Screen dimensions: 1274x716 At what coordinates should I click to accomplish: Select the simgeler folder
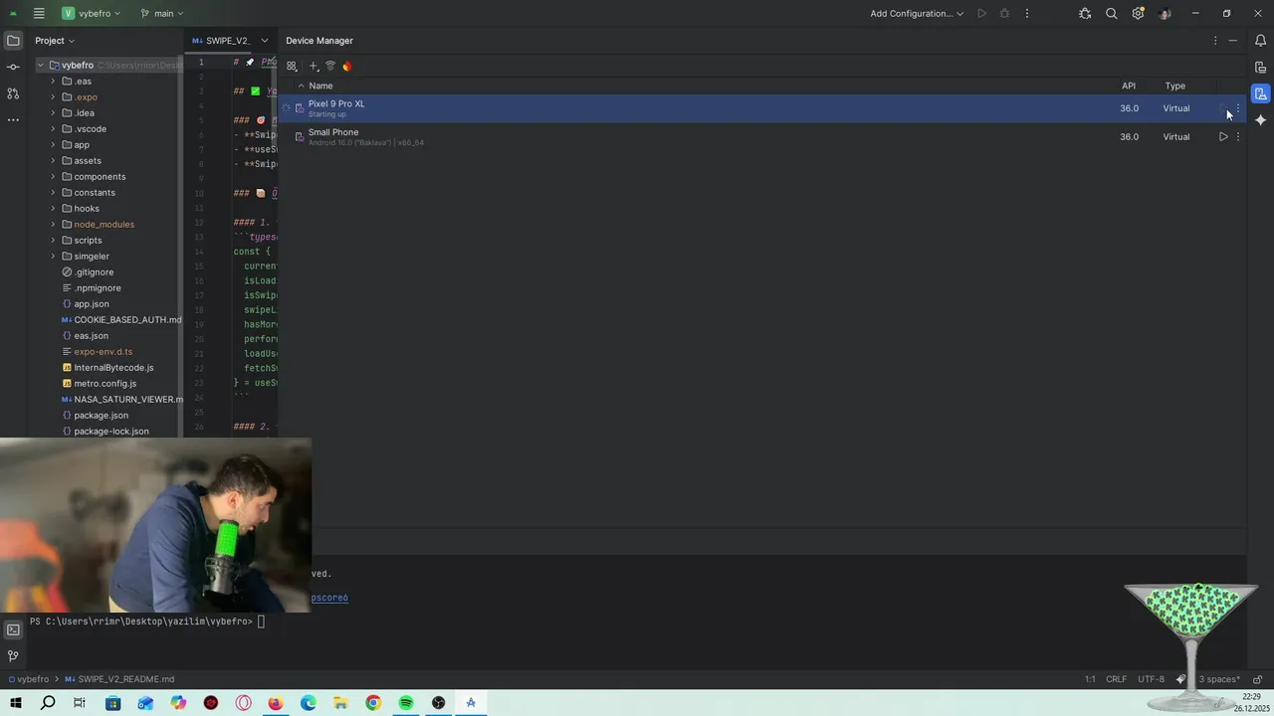click(92, 257)
